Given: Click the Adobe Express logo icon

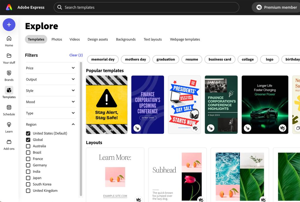Looking at the screenshot, I should click(x=9, y=7).
